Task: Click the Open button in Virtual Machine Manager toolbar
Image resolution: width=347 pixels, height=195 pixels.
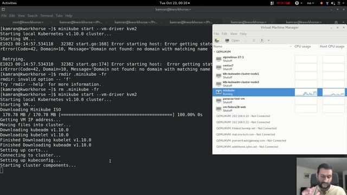Action: 232,41
